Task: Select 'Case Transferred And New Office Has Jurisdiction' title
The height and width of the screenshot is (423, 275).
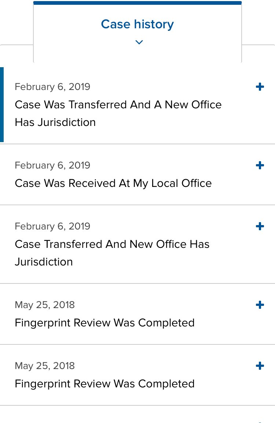Action: click(x=112, y=244)
